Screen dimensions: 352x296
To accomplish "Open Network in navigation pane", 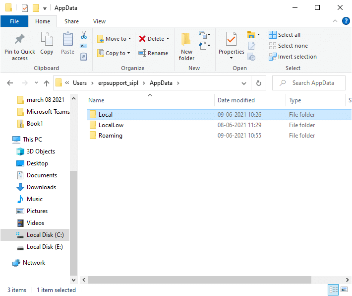I will 34,263.
